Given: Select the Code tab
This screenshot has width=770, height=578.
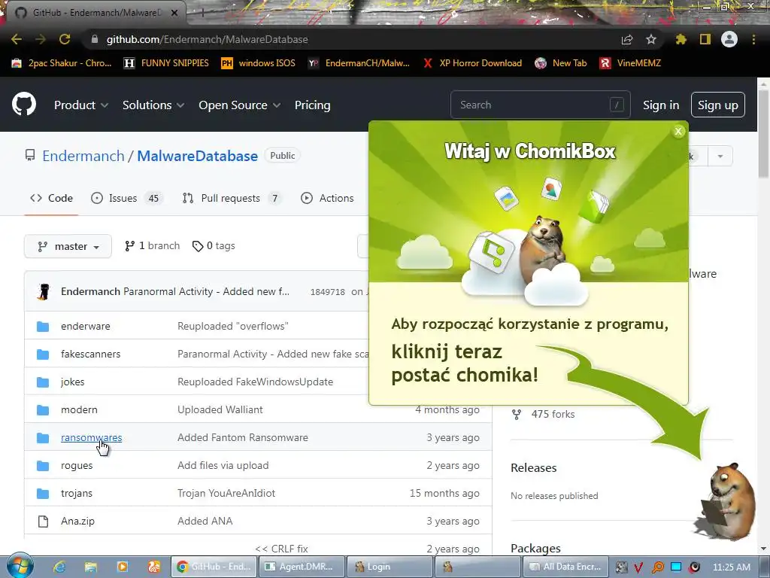Looking at the screenshot, I should [51, 198].
